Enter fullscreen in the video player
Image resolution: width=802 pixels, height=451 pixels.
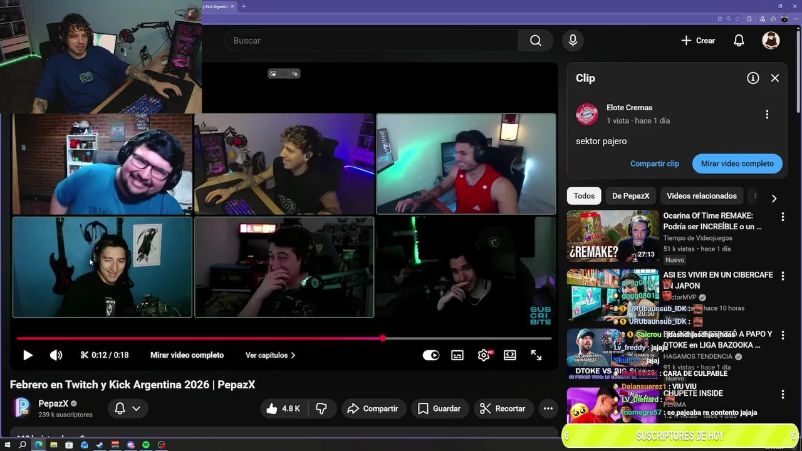click(536, 355)
